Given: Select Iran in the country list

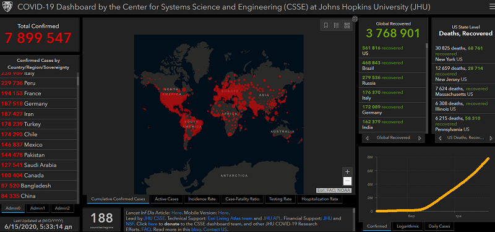Looking at the screenshot, I should 38,114.
